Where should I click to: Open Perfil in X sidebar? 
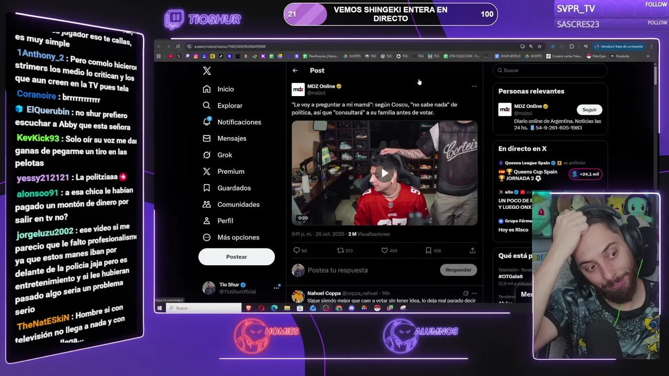(218, 221)
